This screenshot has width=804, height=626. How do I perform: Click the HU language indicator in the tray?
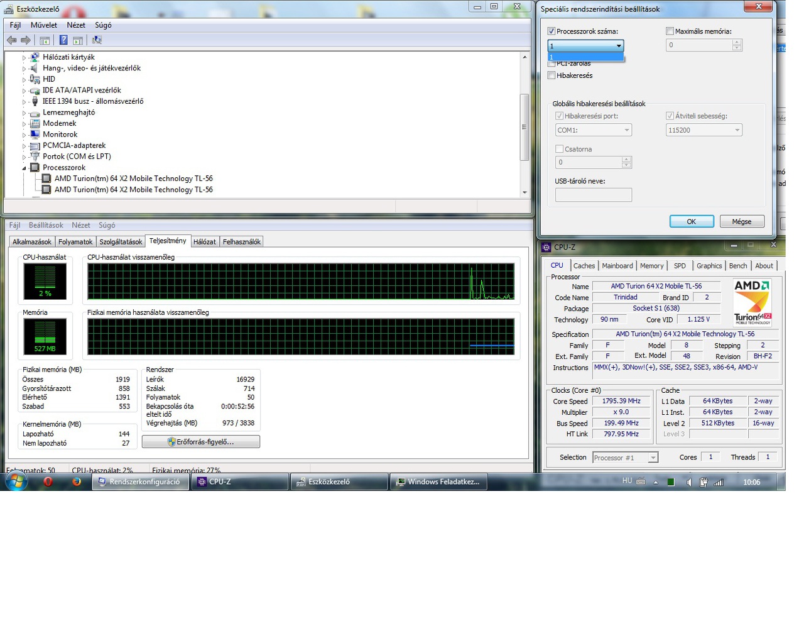(627, 481)
